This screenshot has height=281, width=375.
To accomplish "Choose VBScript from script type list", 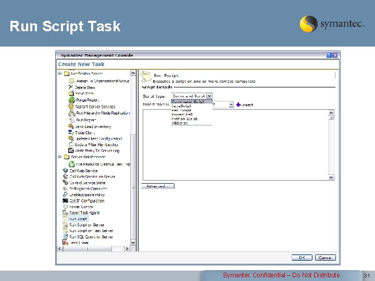I will pyautogui.click(x=192, y=123).
